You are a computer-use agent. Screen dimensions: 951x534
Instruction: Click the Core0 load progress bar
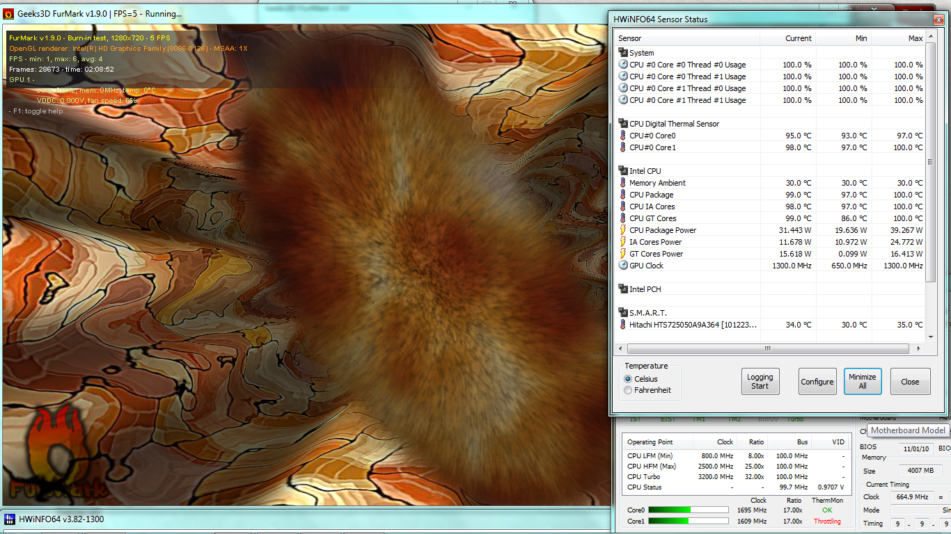point(688,510)
